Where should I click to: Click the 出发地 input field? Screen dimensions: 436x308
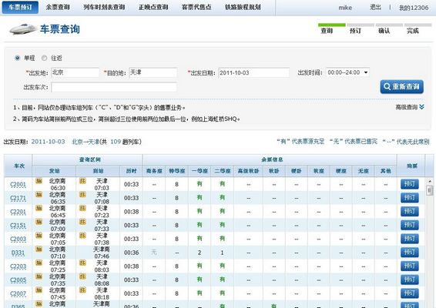point(75,72)
